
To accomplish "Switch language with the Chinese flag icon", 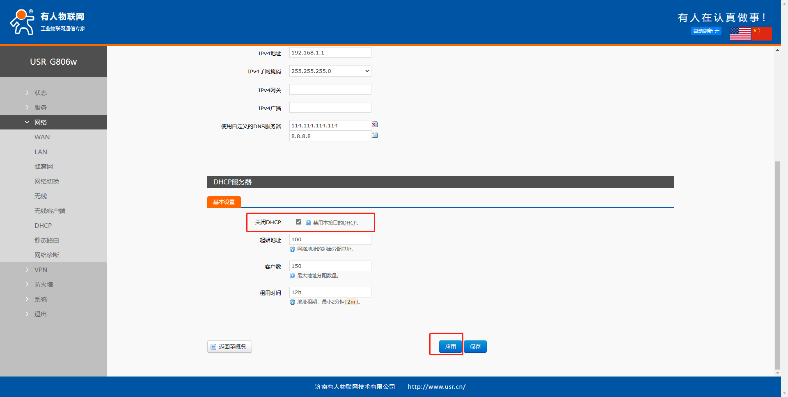I will [762, 34].
